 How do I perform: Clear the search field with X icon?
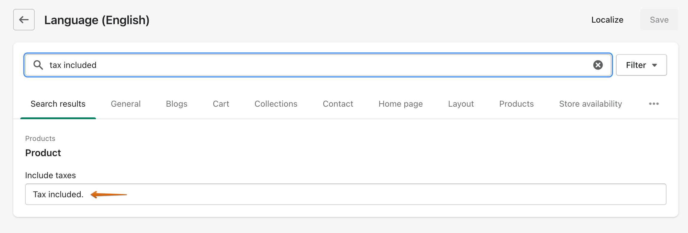click(598, 65)
